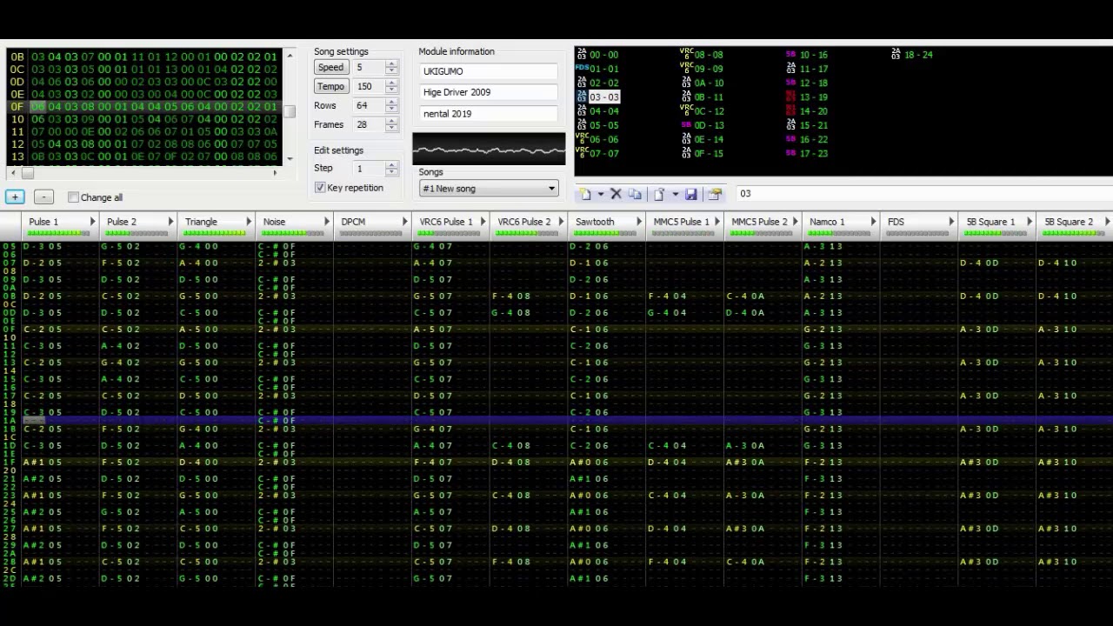Click the plus frame button

click(15, 197)
